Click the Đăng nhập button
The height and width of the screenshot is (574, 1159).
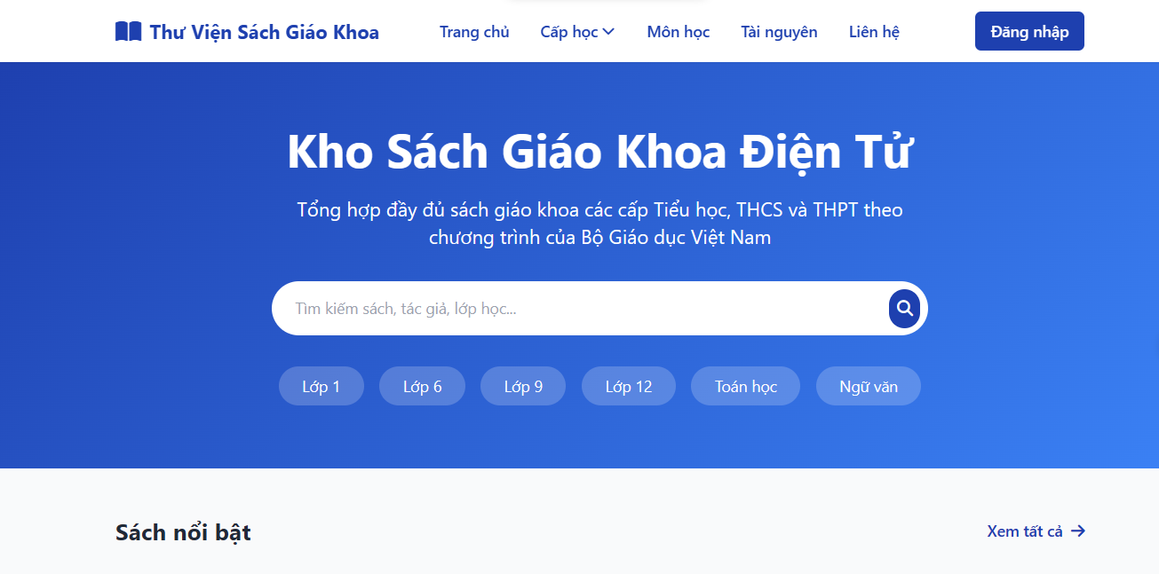tap(1029, 31)
